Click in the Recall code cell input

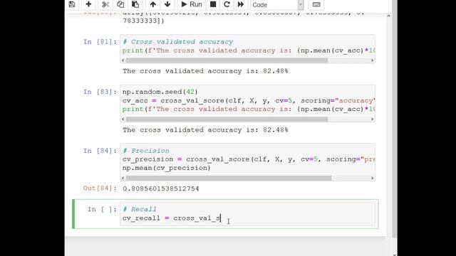(247, 214)
